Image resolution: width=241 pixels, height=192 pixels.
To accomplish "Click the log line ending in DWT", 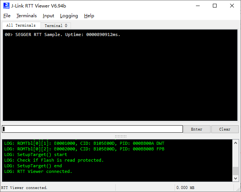I will pos(84,144).
